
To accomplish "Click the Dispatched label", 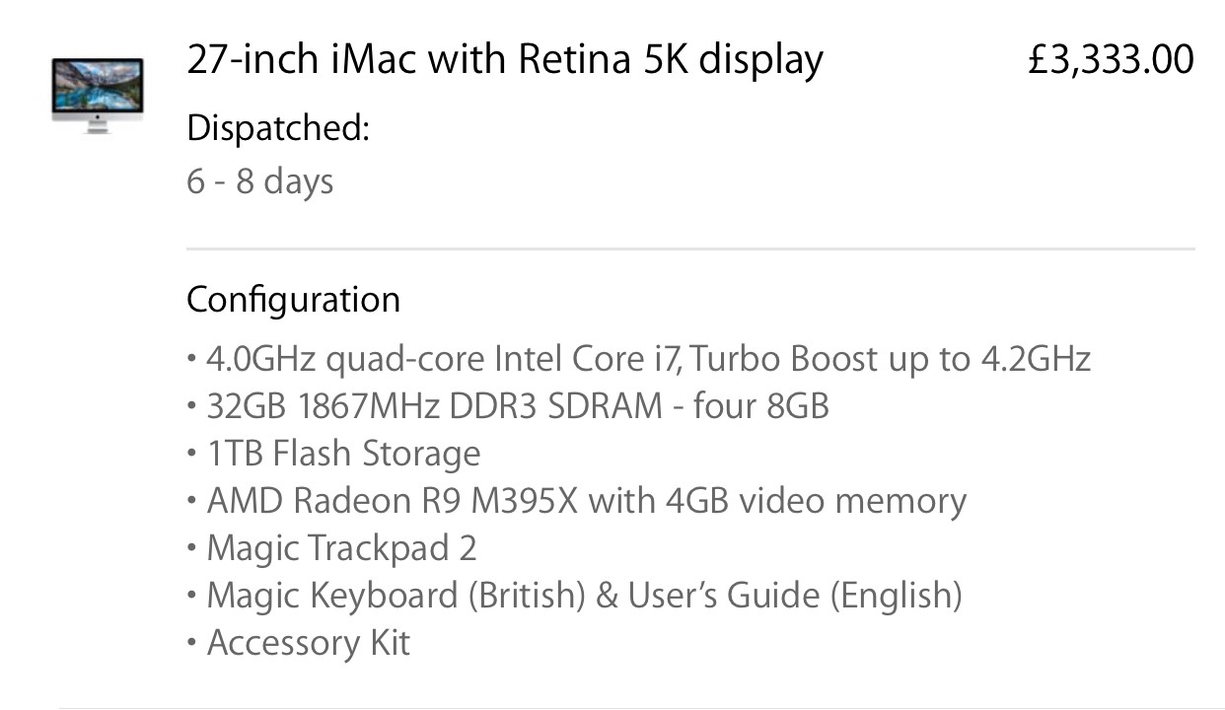I will (277, 129).
